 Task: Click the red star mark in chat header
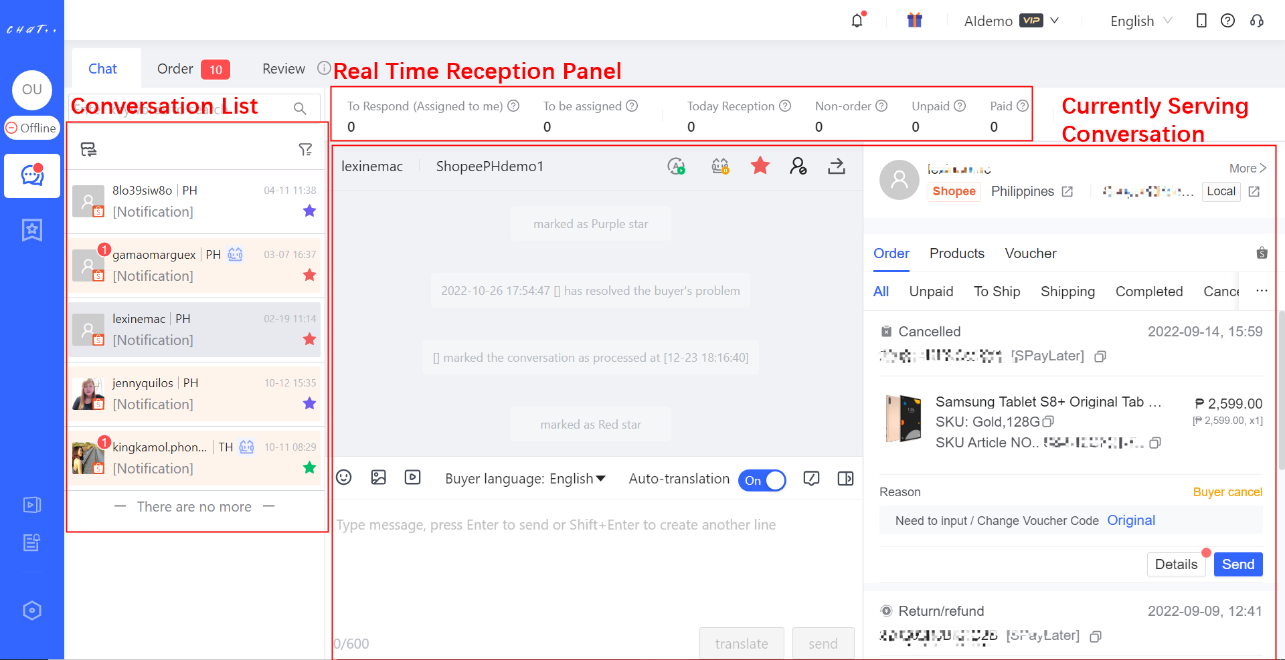pos(760,167)
